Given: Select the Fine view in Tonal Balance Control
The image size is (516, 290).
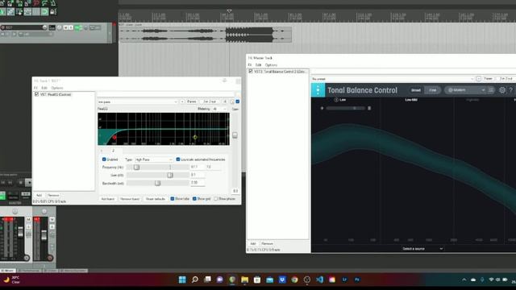Looking at the screenshot, I should coord(432,90).
